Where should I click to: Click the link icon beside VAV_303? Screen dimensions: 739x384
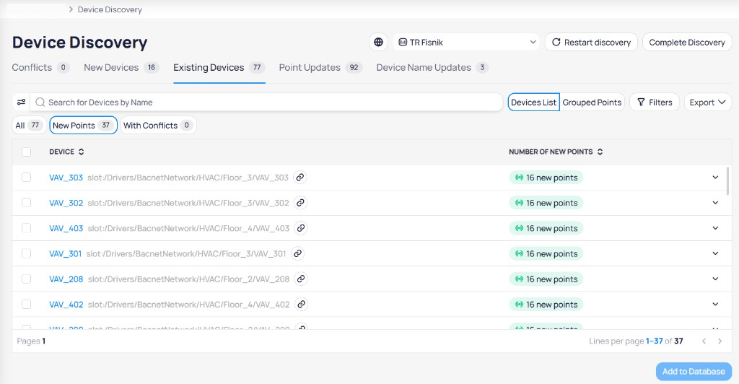pos(299,178)
